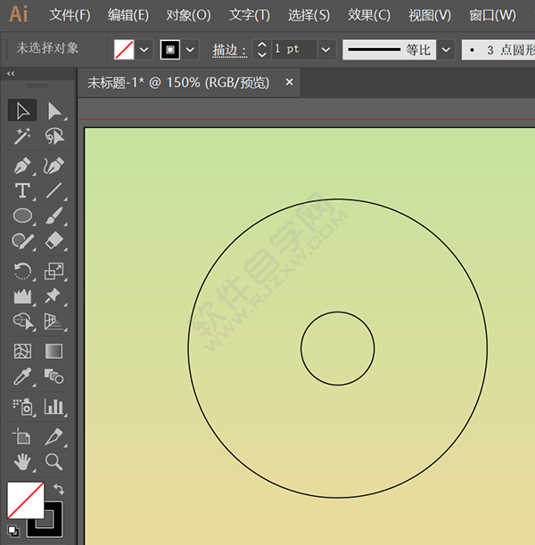Select the Ellipse shape tool
Screen dimensions: 535x545
[22, 216]
